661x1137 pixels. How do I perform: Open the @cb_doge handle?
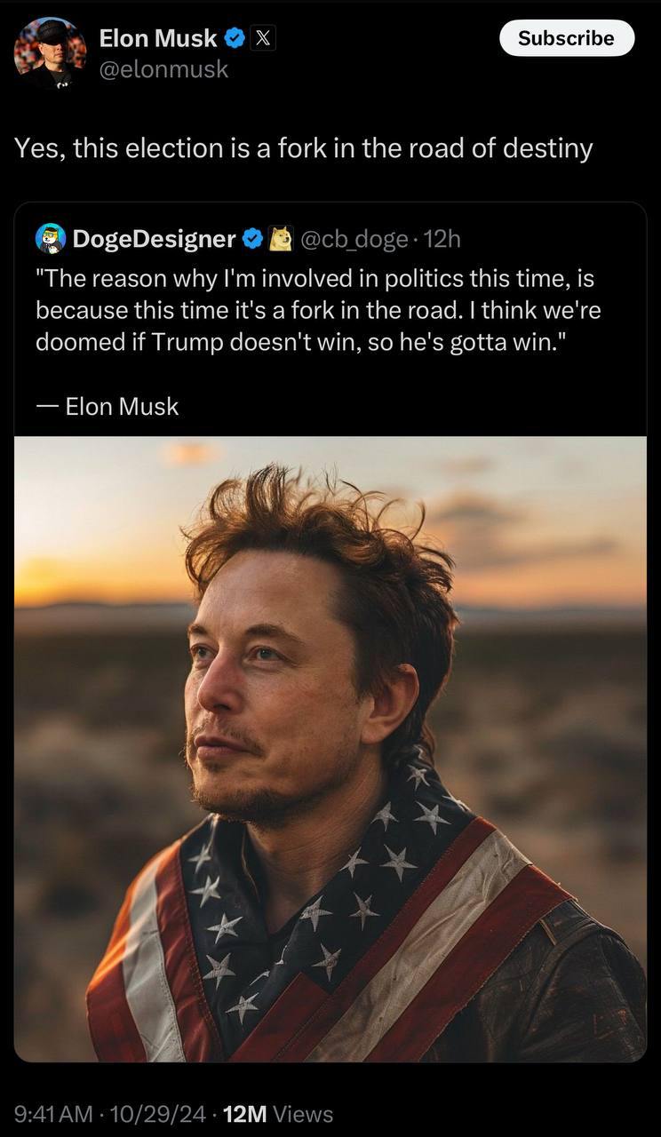pos(354,238)
